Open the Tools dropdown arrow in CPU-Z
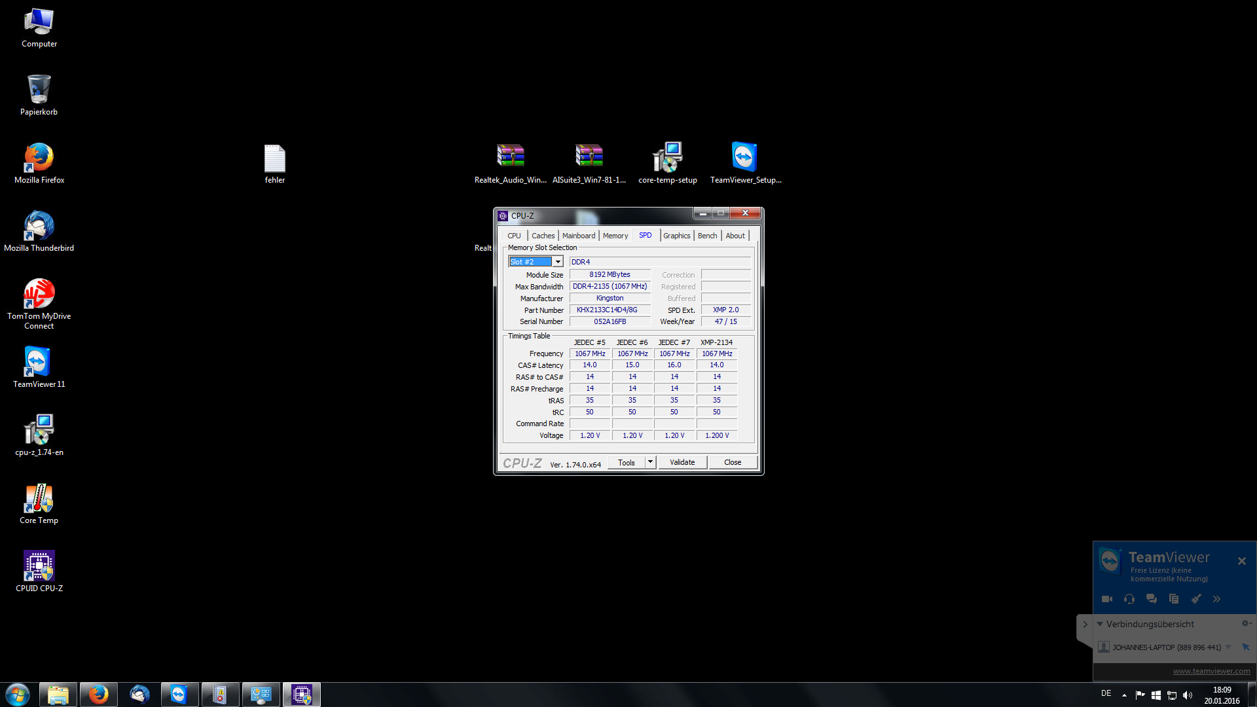The image size is (1257, 707). click(x=650, y=462)
